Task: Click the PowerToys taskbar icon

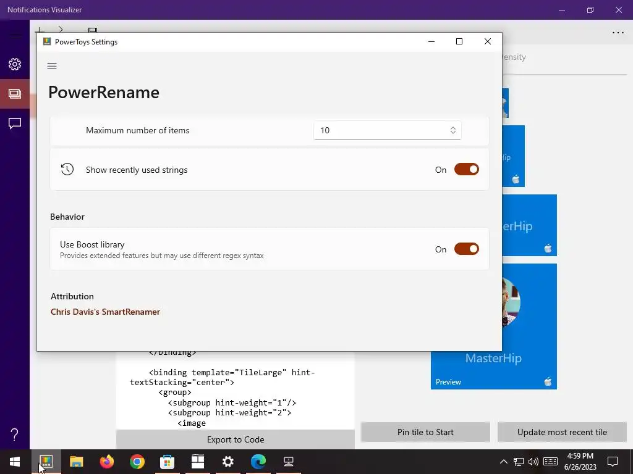Action: click(x=46, y=462)
